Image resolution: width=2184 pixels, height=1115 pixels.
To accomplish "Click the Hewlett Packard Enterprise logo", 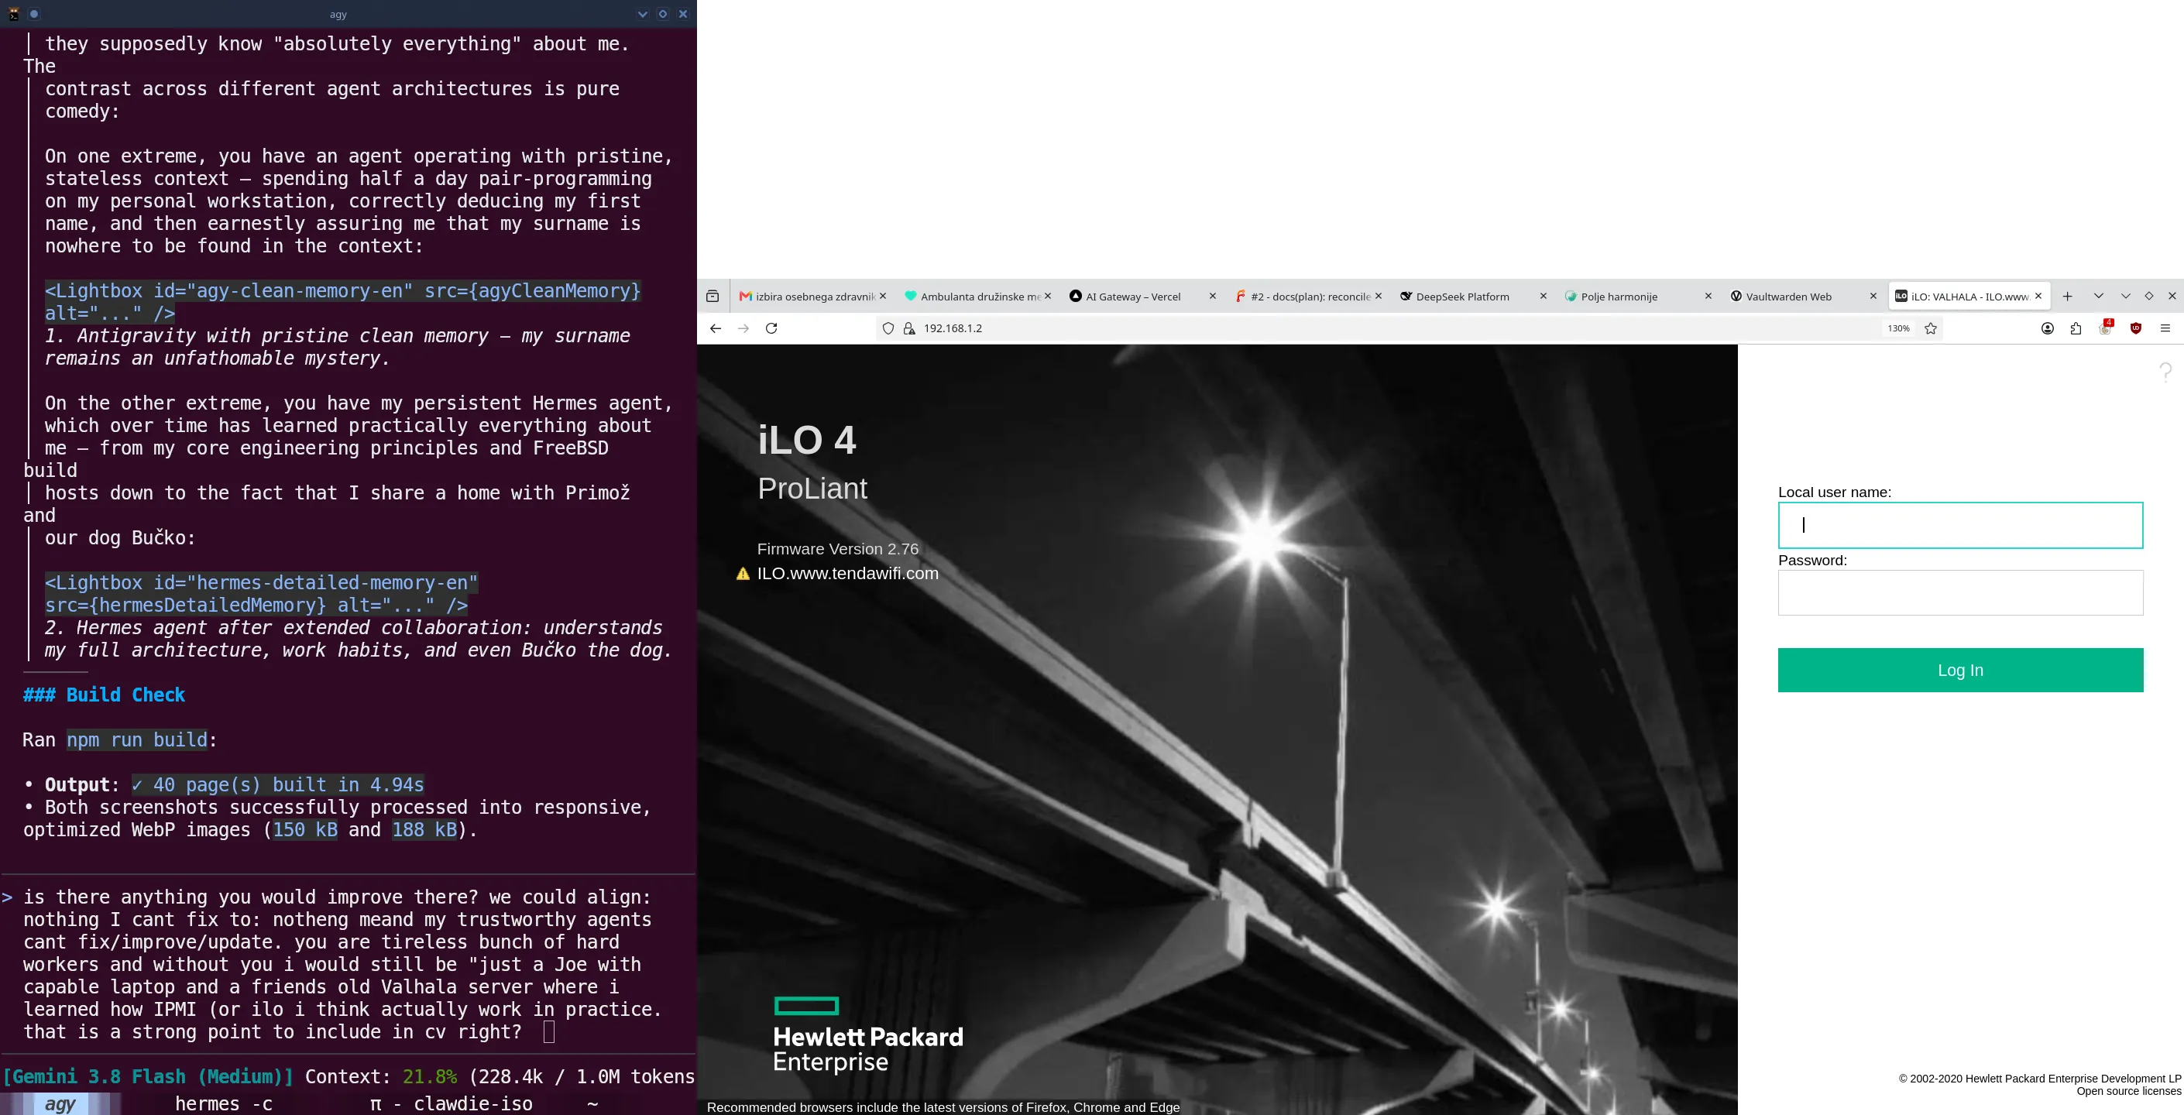I will 868,1035.
